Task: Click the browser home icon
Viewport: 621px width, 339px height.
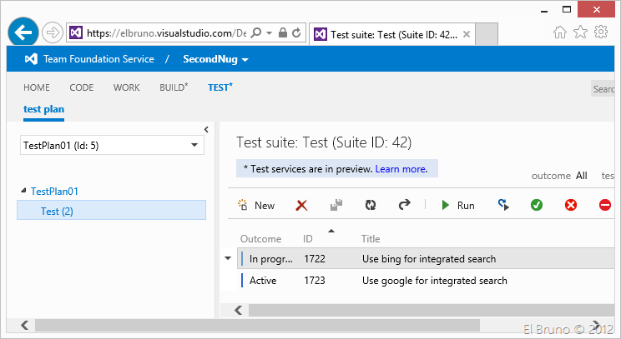Action: tap(560, 32)
